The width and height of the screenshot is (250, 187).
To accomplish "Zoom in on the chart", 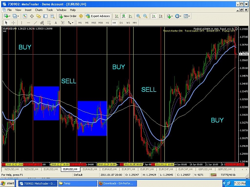I will tap(138, 16).
